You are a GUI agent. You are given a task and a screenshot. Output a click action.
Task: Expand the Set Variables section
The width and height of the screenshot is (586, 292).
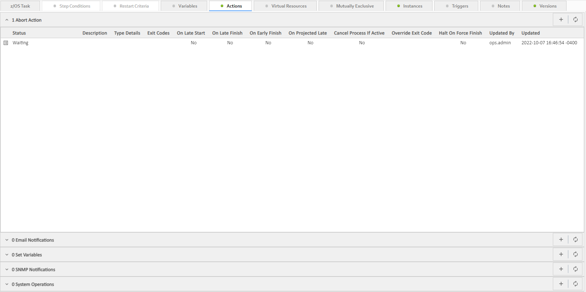point(7,255)
